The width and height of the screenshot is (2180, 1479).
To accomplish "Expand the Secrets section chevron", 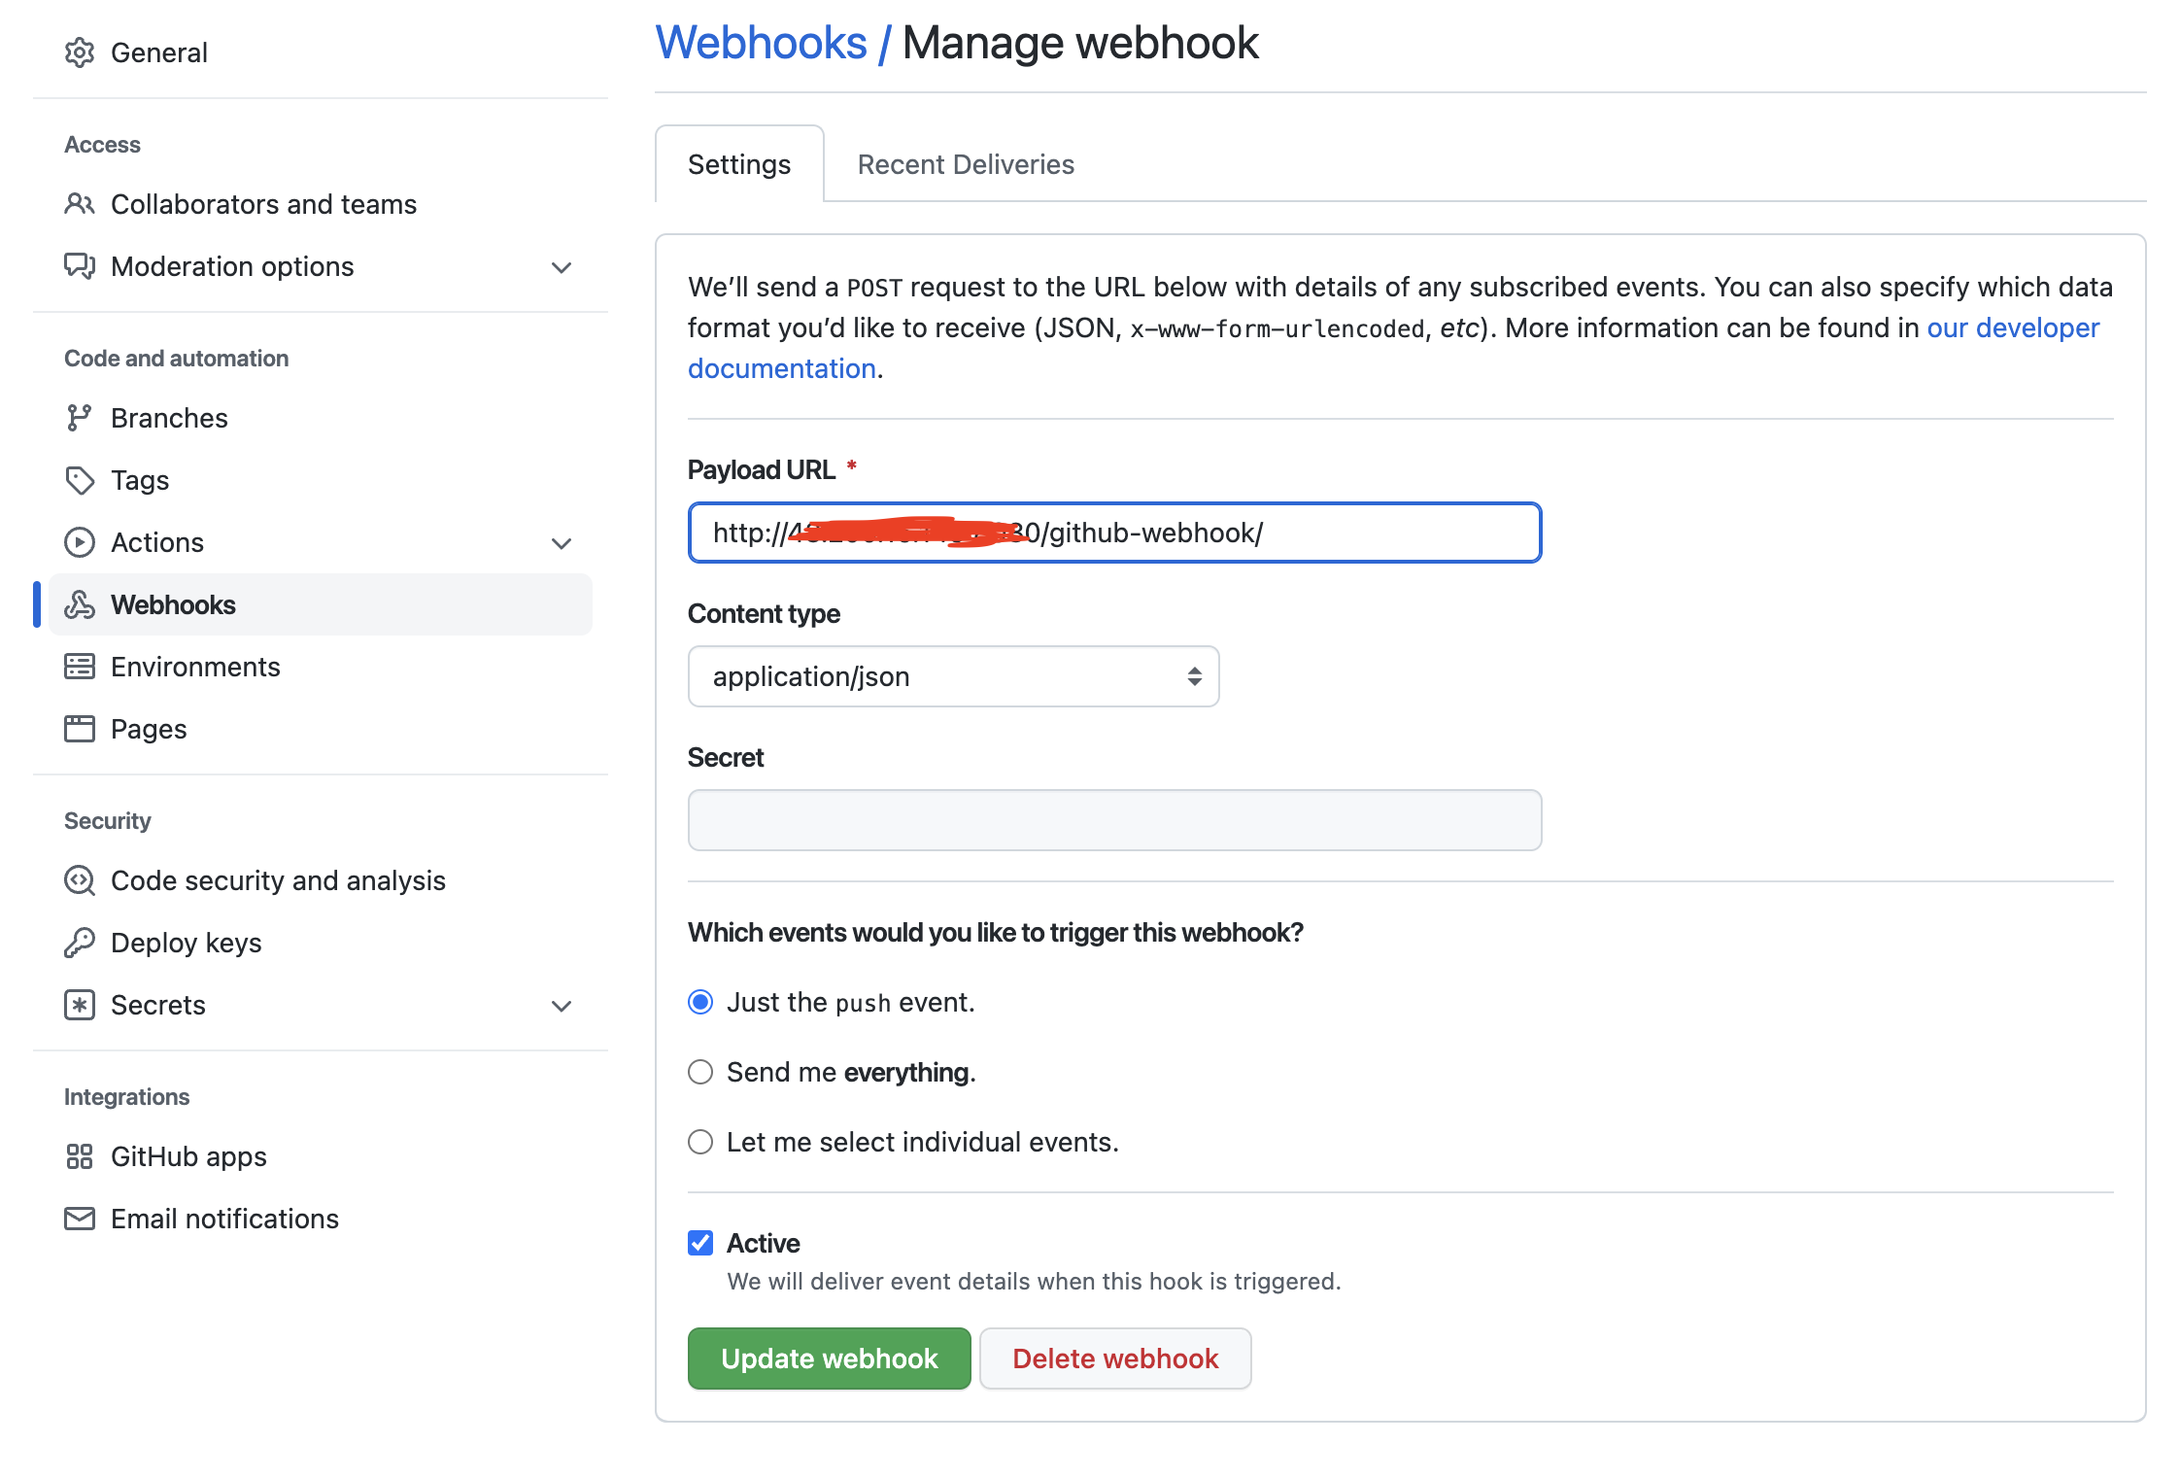I will pos(562,1006).
